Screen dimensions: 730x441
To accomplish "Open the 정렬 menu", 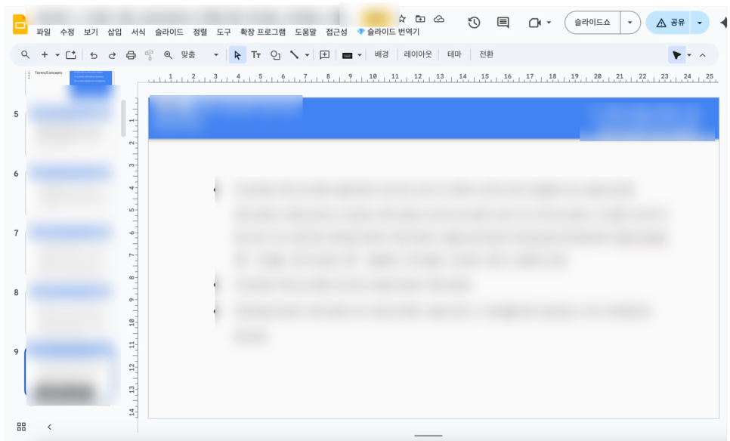I will tap(200, 32).
